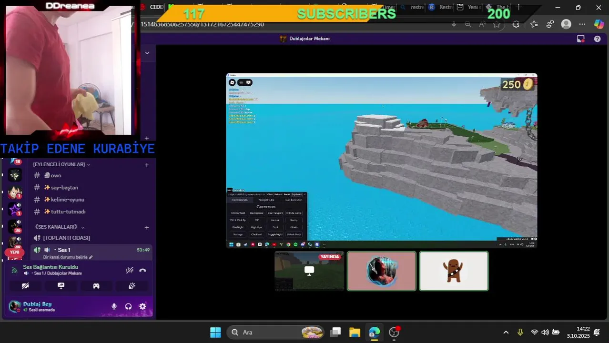609x343 pixels.
Task: Click the YENİ unread messages pill
Action: click(14, 252)
